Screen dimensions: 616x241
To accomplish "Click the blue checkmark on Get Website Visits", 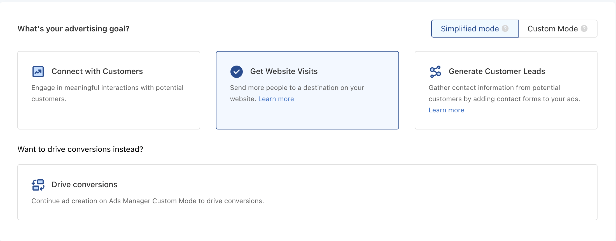I will click(x=237, y=72).
